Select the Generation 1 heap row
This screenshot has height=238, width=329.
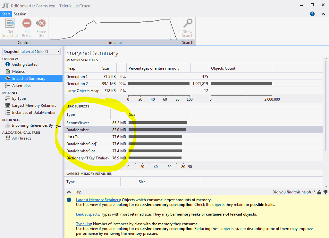click(x=194, y=77)
